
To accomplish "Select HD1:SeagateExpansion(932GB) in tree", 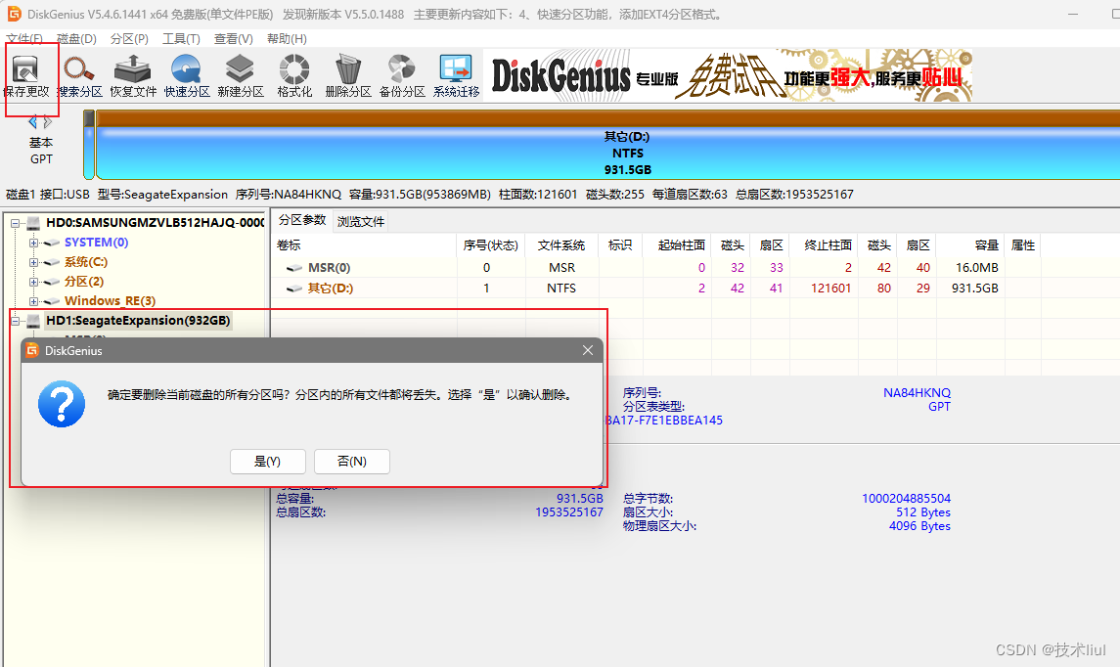I will (138, 320).
